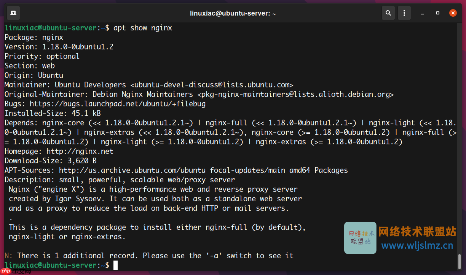Minimize the terminal window
Screen dimensions: 466x275
[423, 13]
